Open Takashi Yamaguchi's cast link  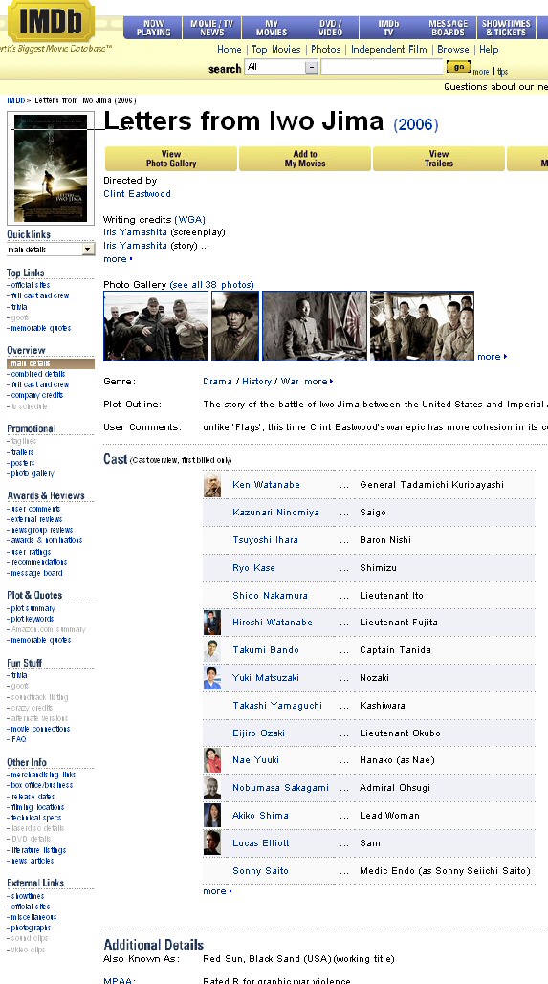277,706
